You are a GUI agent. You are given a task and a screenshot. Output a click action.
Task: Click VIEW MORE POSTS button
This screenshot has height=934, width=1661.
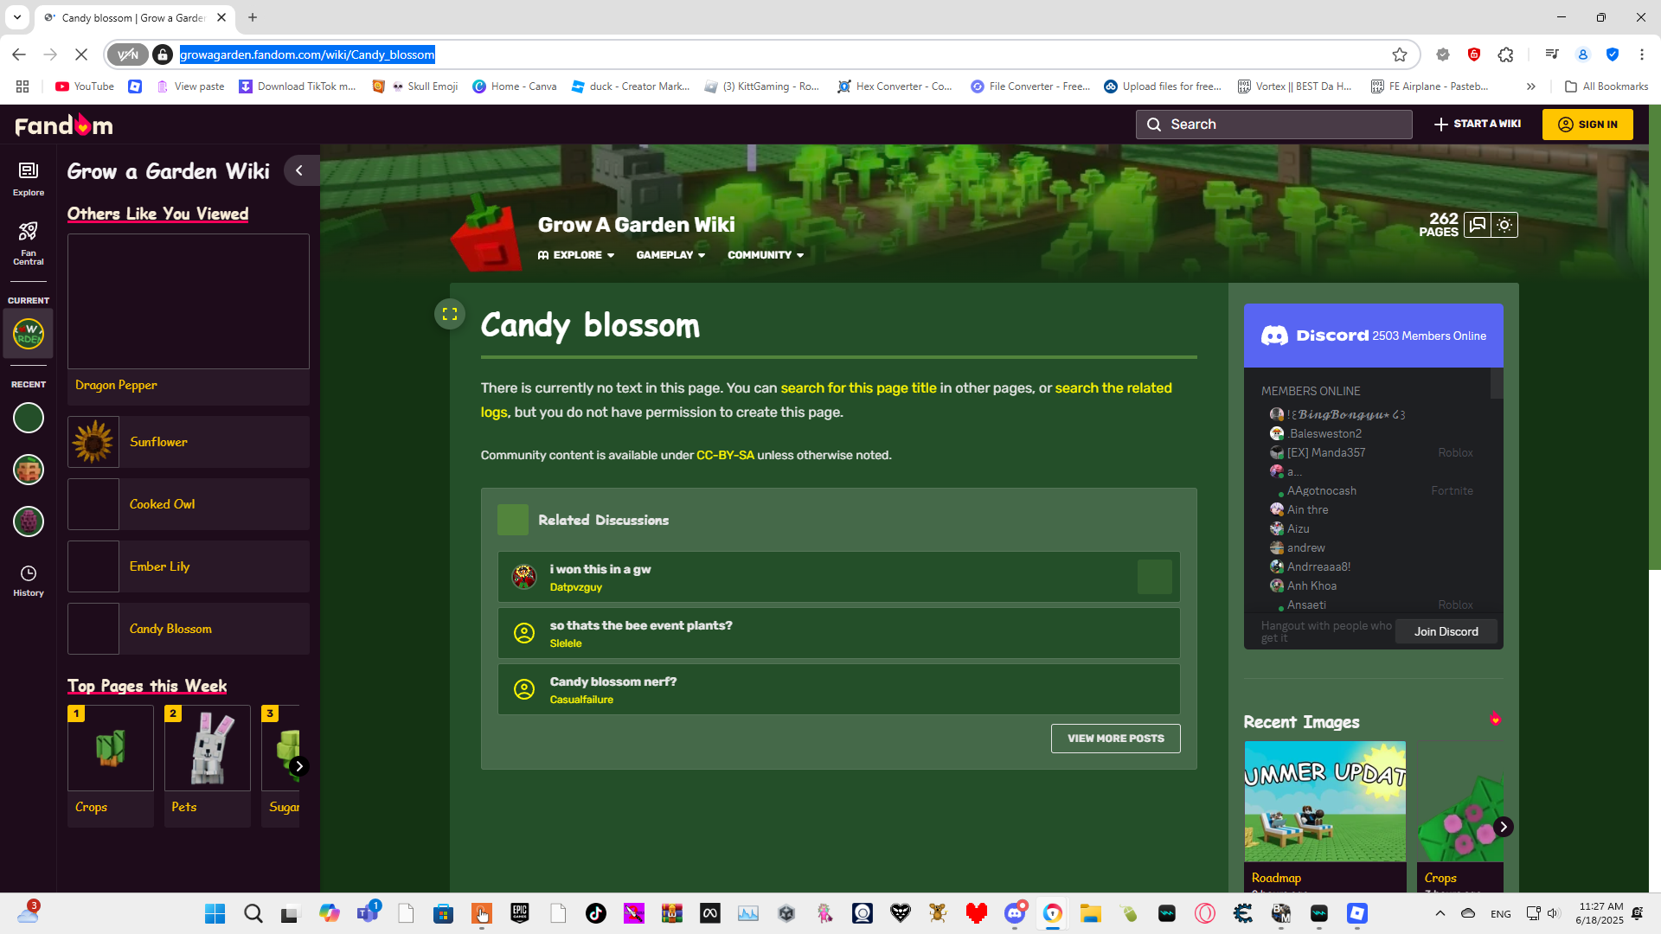click(x=1115, y=739)
